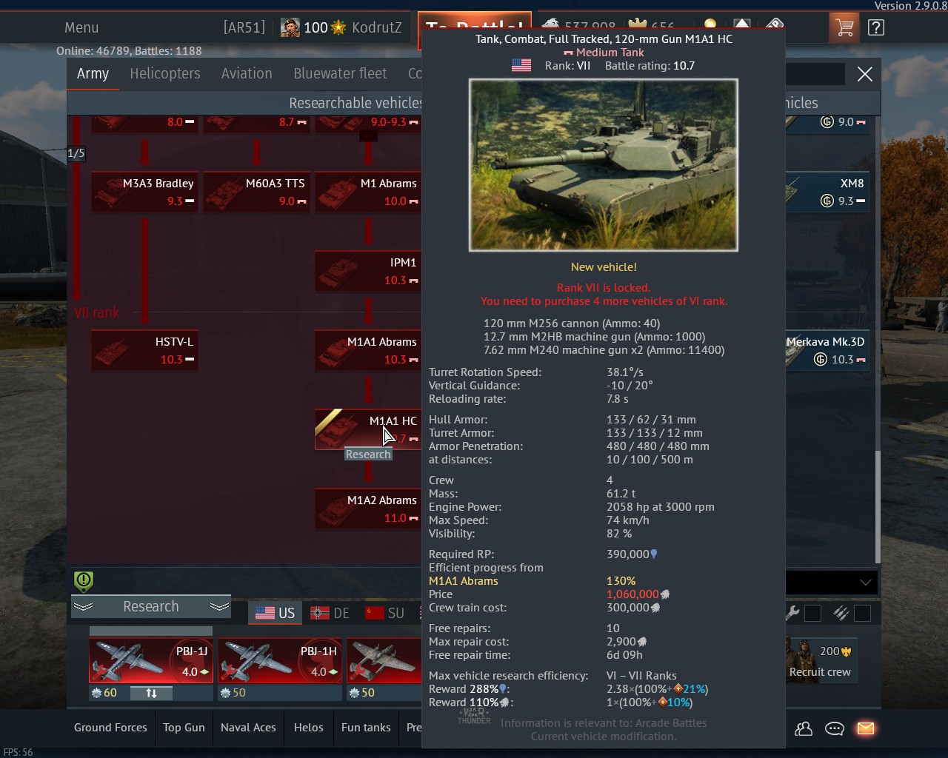Screen dimensions: 948x758
Task: Select the DE nation tab
Action: 330,613
